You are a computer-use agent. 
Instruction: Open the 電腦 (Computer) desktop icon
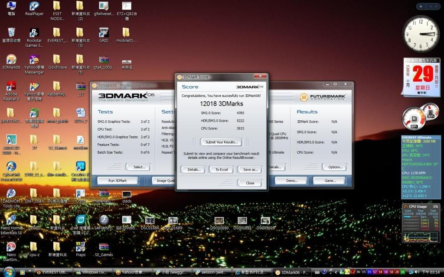11,9
